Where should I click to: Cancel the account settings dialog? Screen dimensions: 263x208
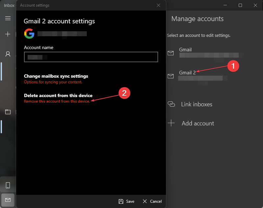point(152,201)
